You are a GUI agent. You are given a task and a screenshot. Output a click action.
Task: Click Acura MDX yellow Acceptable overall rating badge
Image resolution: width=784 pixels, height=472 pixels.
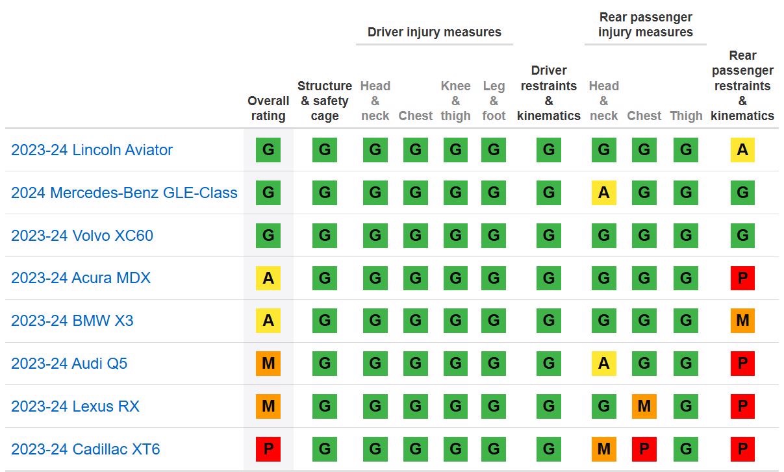click(268, 278)
